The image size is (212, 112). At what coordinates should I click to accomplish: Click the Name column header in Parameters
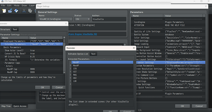click(x=147, y=16)
